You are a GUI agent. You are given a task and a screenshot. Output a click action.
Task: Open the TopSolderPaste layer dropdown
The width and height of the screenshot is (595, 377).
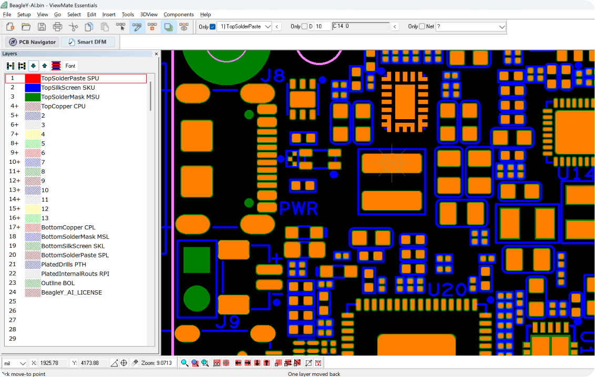point(267,27)
